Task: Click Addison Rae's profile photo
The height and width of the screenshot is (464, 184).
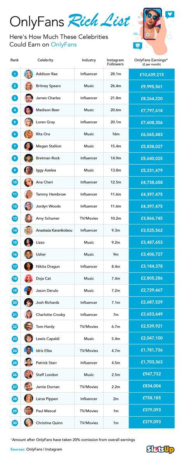Action: (28, 74)
